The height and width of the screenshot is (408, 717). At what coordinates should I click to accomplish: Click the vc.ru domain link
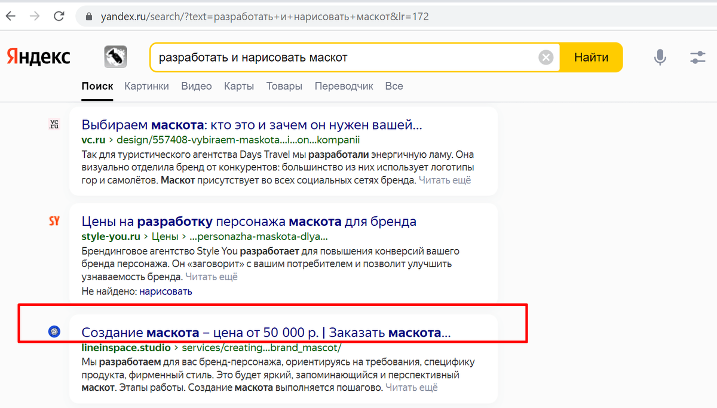click(93, 140)
